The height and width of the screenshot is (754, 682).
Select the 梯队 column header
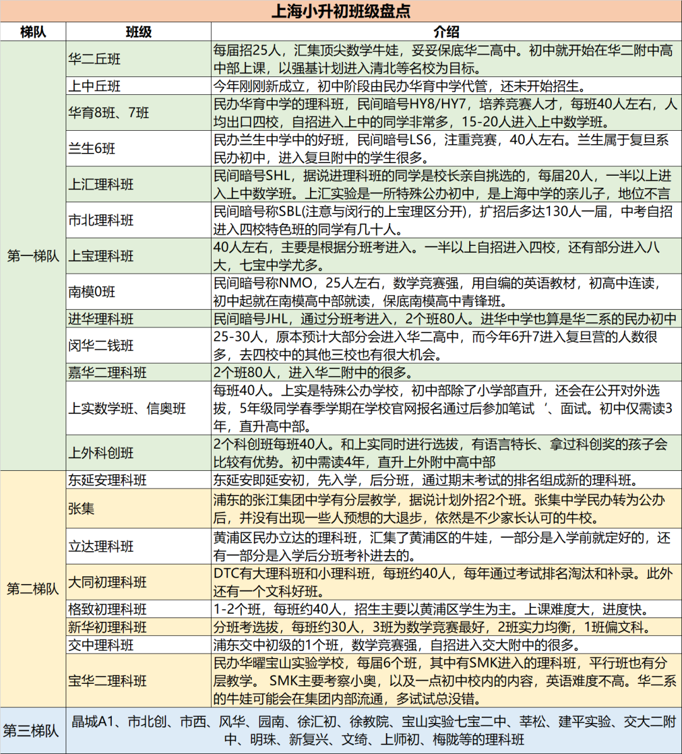point(33,32)
